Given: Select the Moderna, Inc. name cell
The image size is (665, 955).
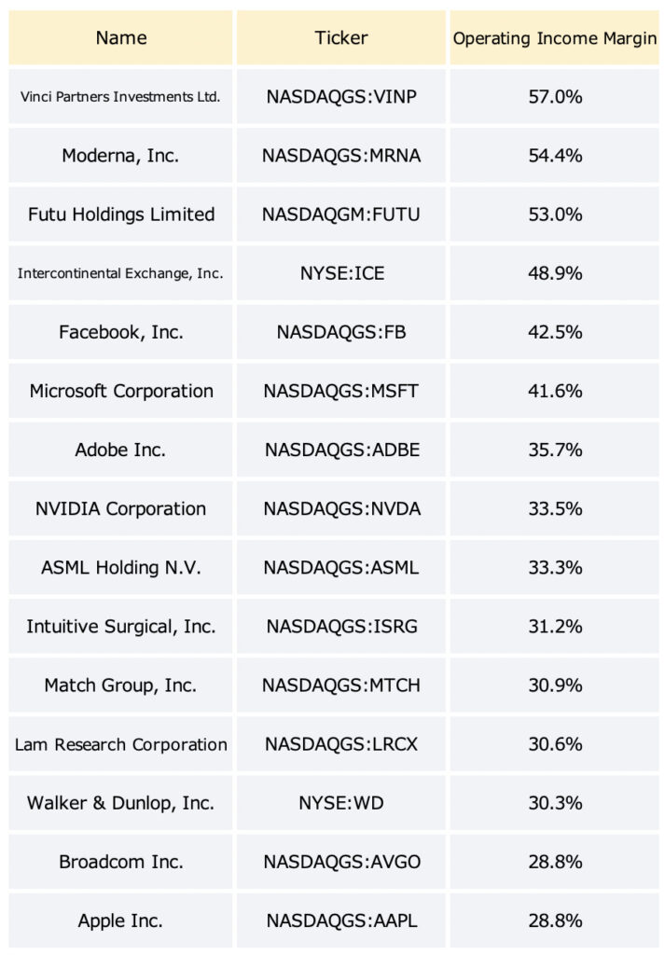Looking at the screenshot, I should click(120, 156).
